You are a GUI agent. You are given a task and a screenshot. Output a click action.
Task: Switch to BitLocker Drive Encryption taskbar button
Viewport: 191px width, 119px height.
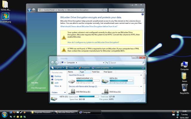coord(66,112)
